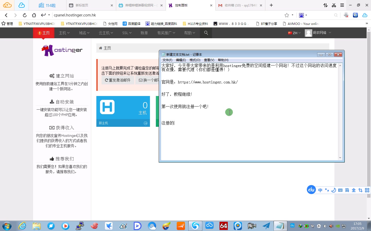Image resolution: width=371 pixels, height=231 pixels.
Task: Open the 百度翻译 bookmark
Action: pos(132,24)
